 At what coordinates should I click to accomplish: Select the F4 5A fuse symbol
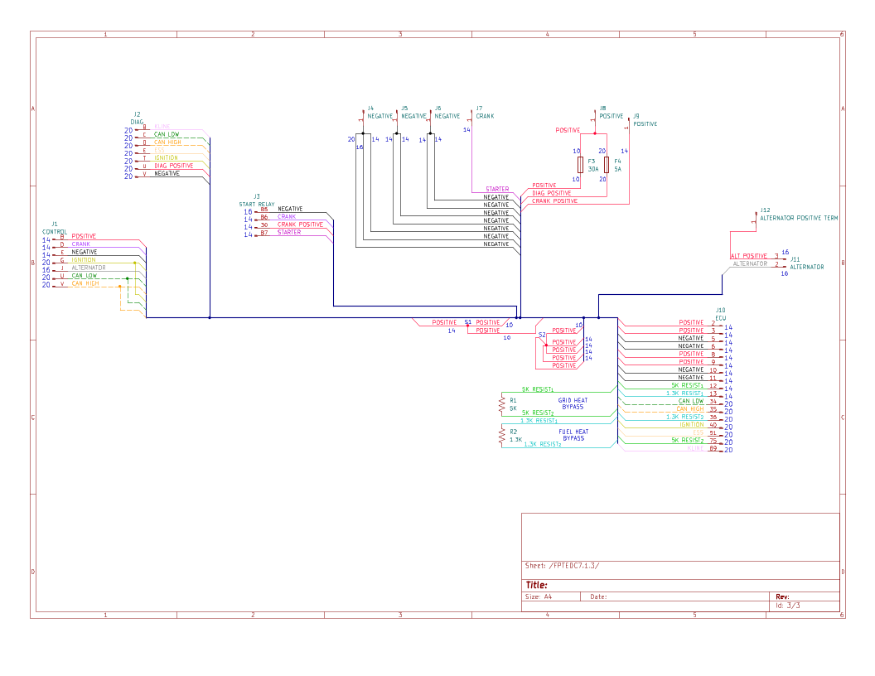607,164
